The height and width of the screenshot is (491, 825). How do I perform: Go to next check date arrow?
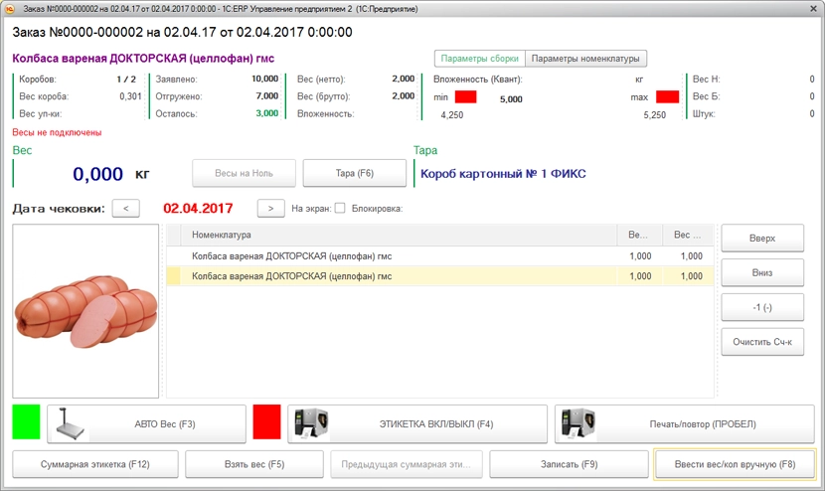pos(271,208)
